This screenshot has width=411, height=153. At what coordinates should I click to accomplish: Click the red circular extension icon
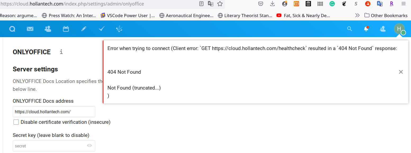(x=368, y=4)
